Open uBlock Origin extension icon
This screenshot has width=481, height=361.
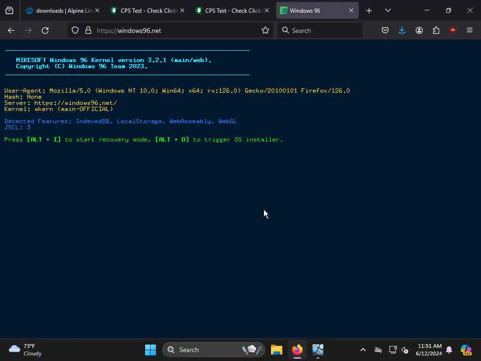[x=453, y=31]
